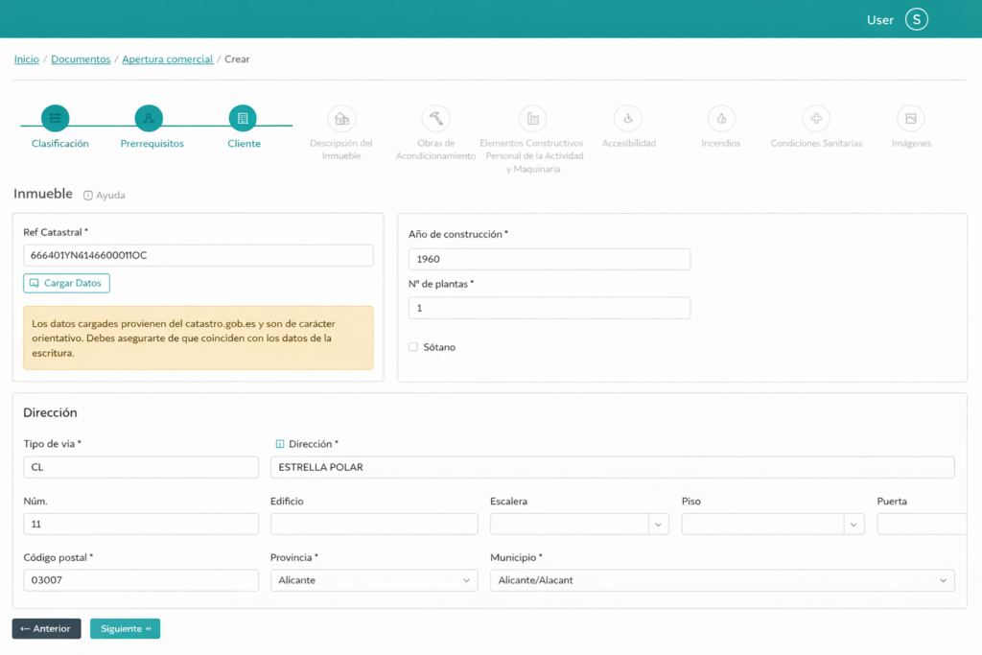Click the Accesibilidad wheelchair icon
Viewport: 982px width, 655px height.
pos(628,118)
